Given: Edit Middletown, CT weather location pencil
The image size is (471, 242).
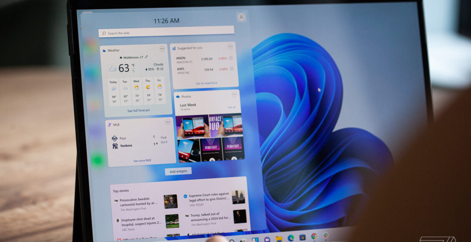Looking at the screenshot, I should click(146, 56).
